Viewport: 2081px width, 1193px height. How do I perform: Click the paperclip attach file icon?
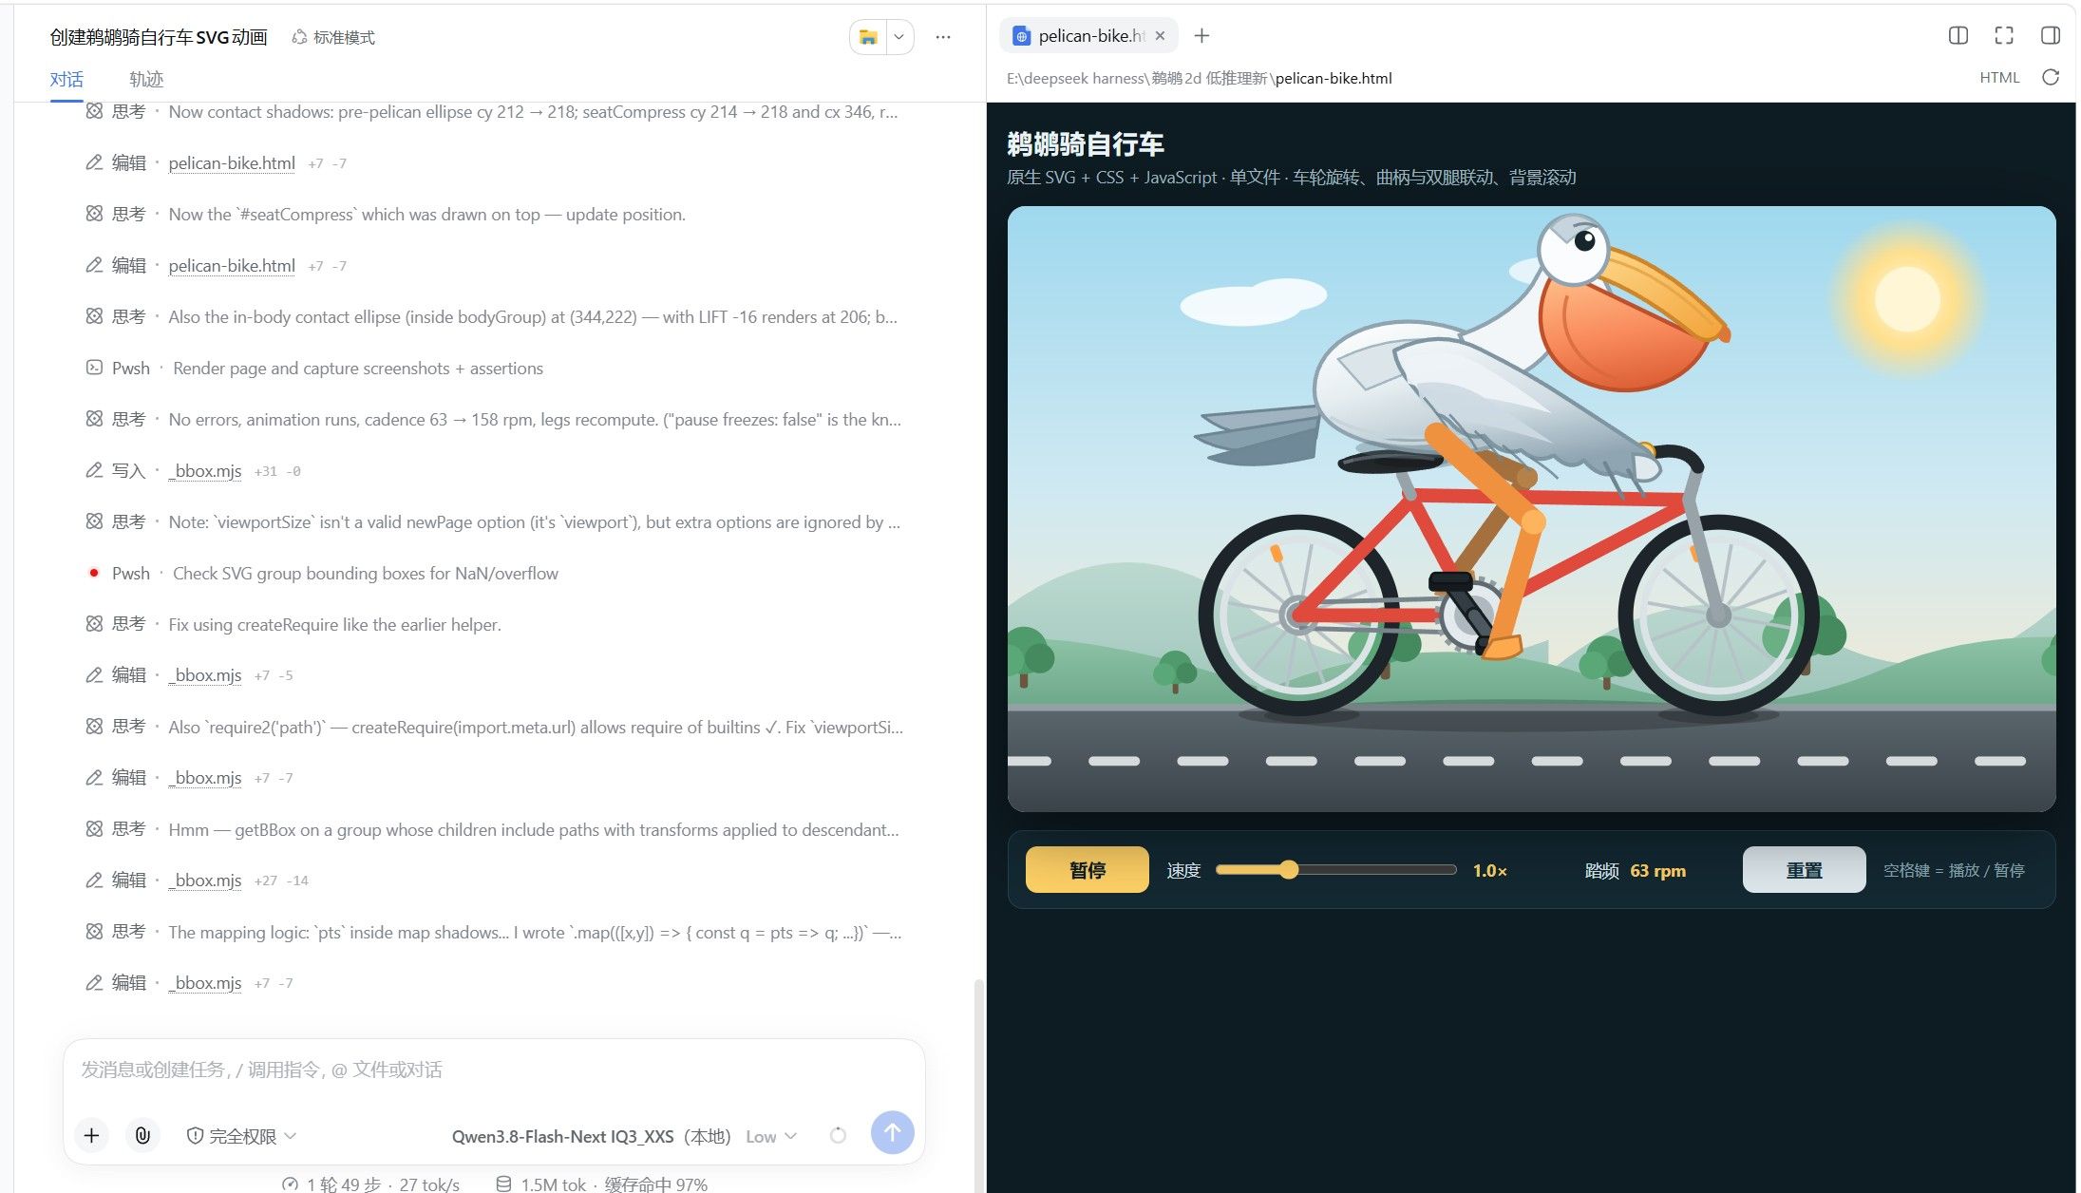coord(142,1135)
